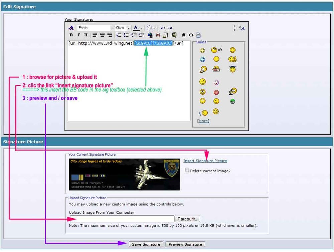Insert the graduate cap smiley

[x=232, y=69]
